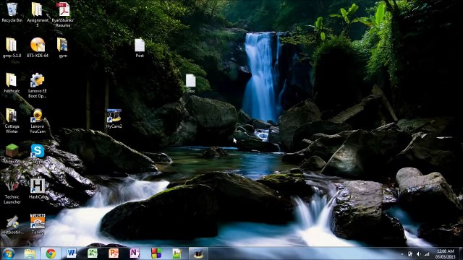This screenshot has height=260, width=463.
Task: Launch OneNote from the taskbar
Action: coord(135,253)
